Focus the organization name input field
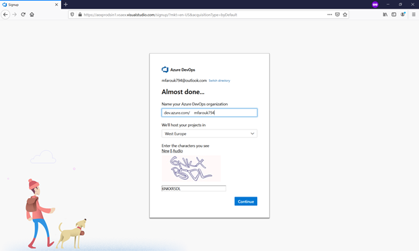Image resolution: width=419 pixels, height=251 pixels. click(209, 113)
